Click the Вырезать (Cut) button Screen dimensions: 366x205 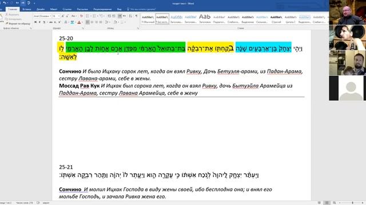13,15
